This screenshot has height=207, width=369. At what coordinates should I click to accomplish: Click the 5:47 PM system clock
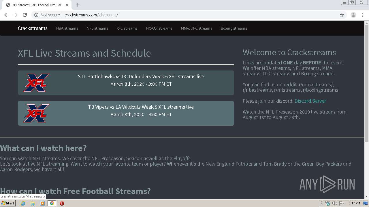coord(354,203)
